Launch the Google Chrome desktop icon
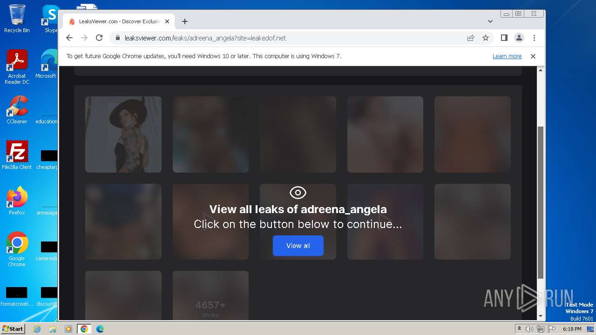Viewport: 596px width, 335px height. 17,249
